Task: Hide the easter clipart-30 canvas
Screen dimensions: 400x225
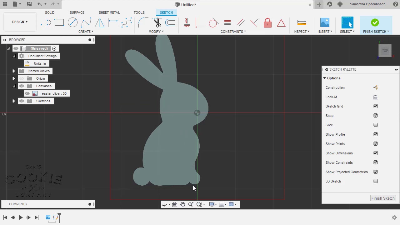Action: (27, 93)
